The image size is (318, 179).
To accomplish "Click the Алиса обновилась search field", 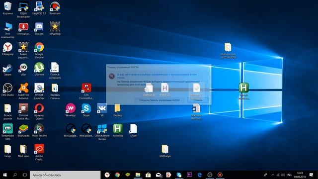I will [x=65, y=175].
